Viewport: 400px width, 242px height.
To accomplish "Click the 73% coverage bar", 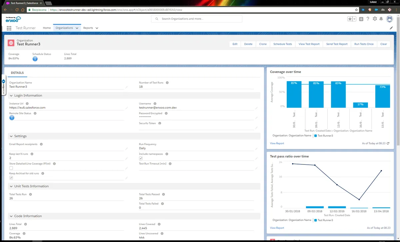I will point(383,96).
